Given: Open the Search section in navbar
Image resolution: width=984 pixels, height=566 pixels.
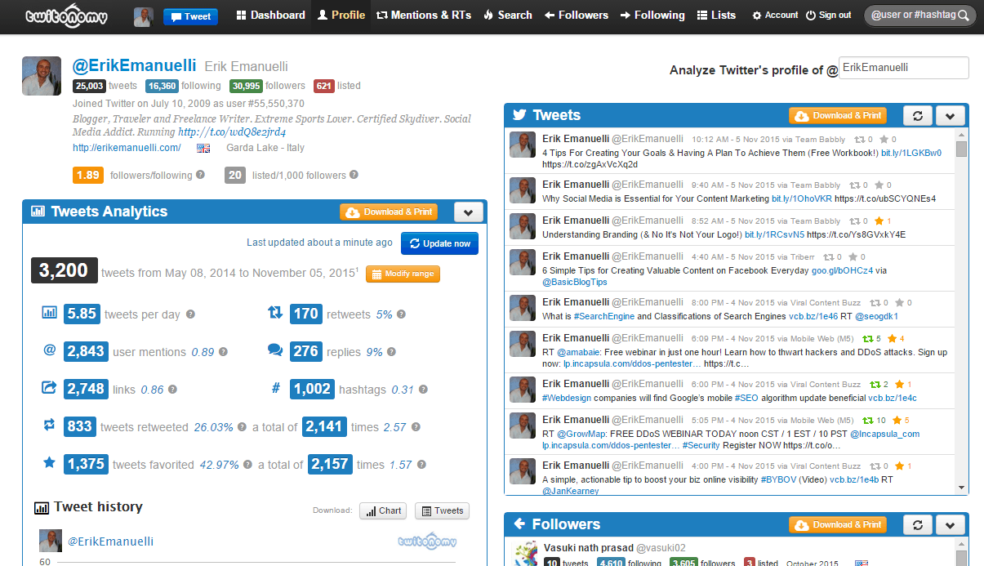Looking at the screenshot, I should pos(507,15).
